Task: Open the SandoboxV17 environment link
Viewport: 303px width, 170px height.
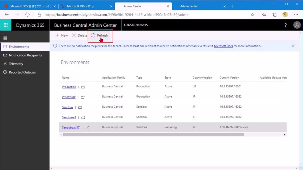Action: tap(71, 127)
